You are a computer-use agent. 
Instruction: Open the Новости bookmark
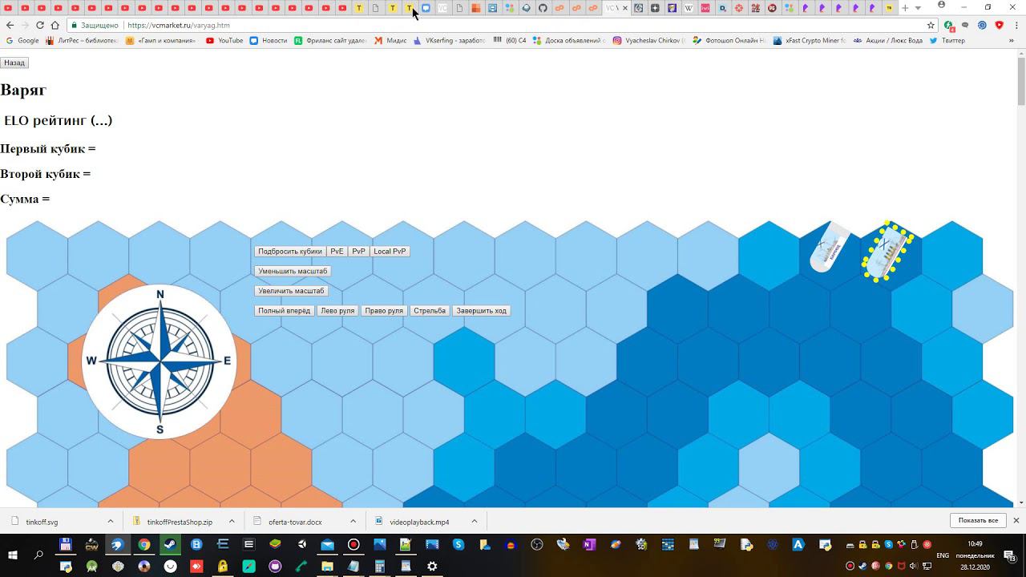coord(268,40)
